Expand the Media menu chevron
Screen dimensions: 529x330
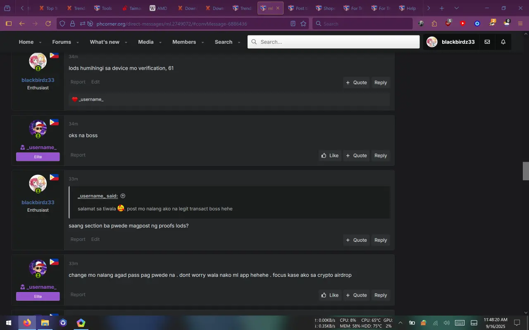pos(160,42)
